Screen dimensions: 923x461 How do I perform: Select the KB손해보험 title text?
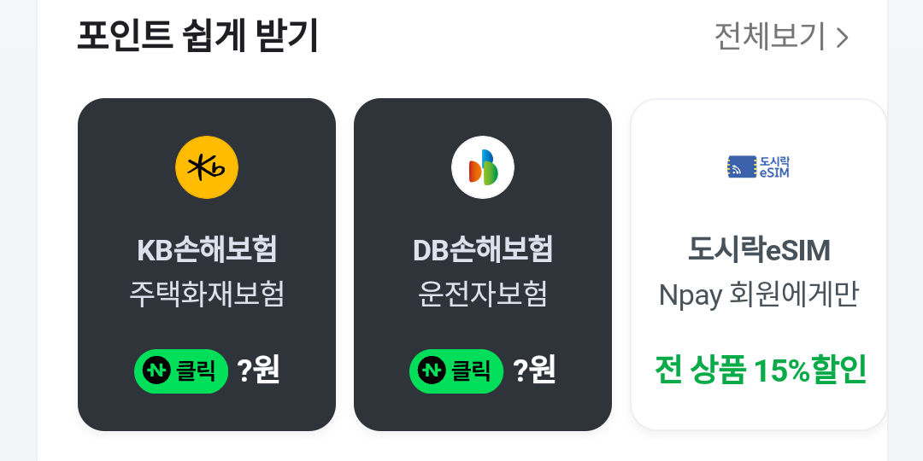(x=207, y=250)
